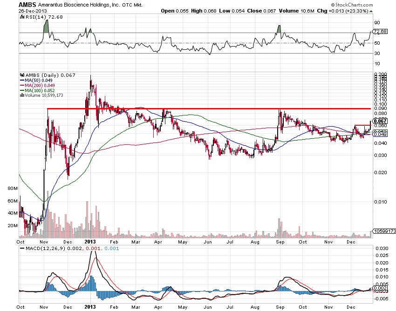396x311 pixels.
Task: Click the 'Open 0.055' quote value
Action: pos(175,11)
